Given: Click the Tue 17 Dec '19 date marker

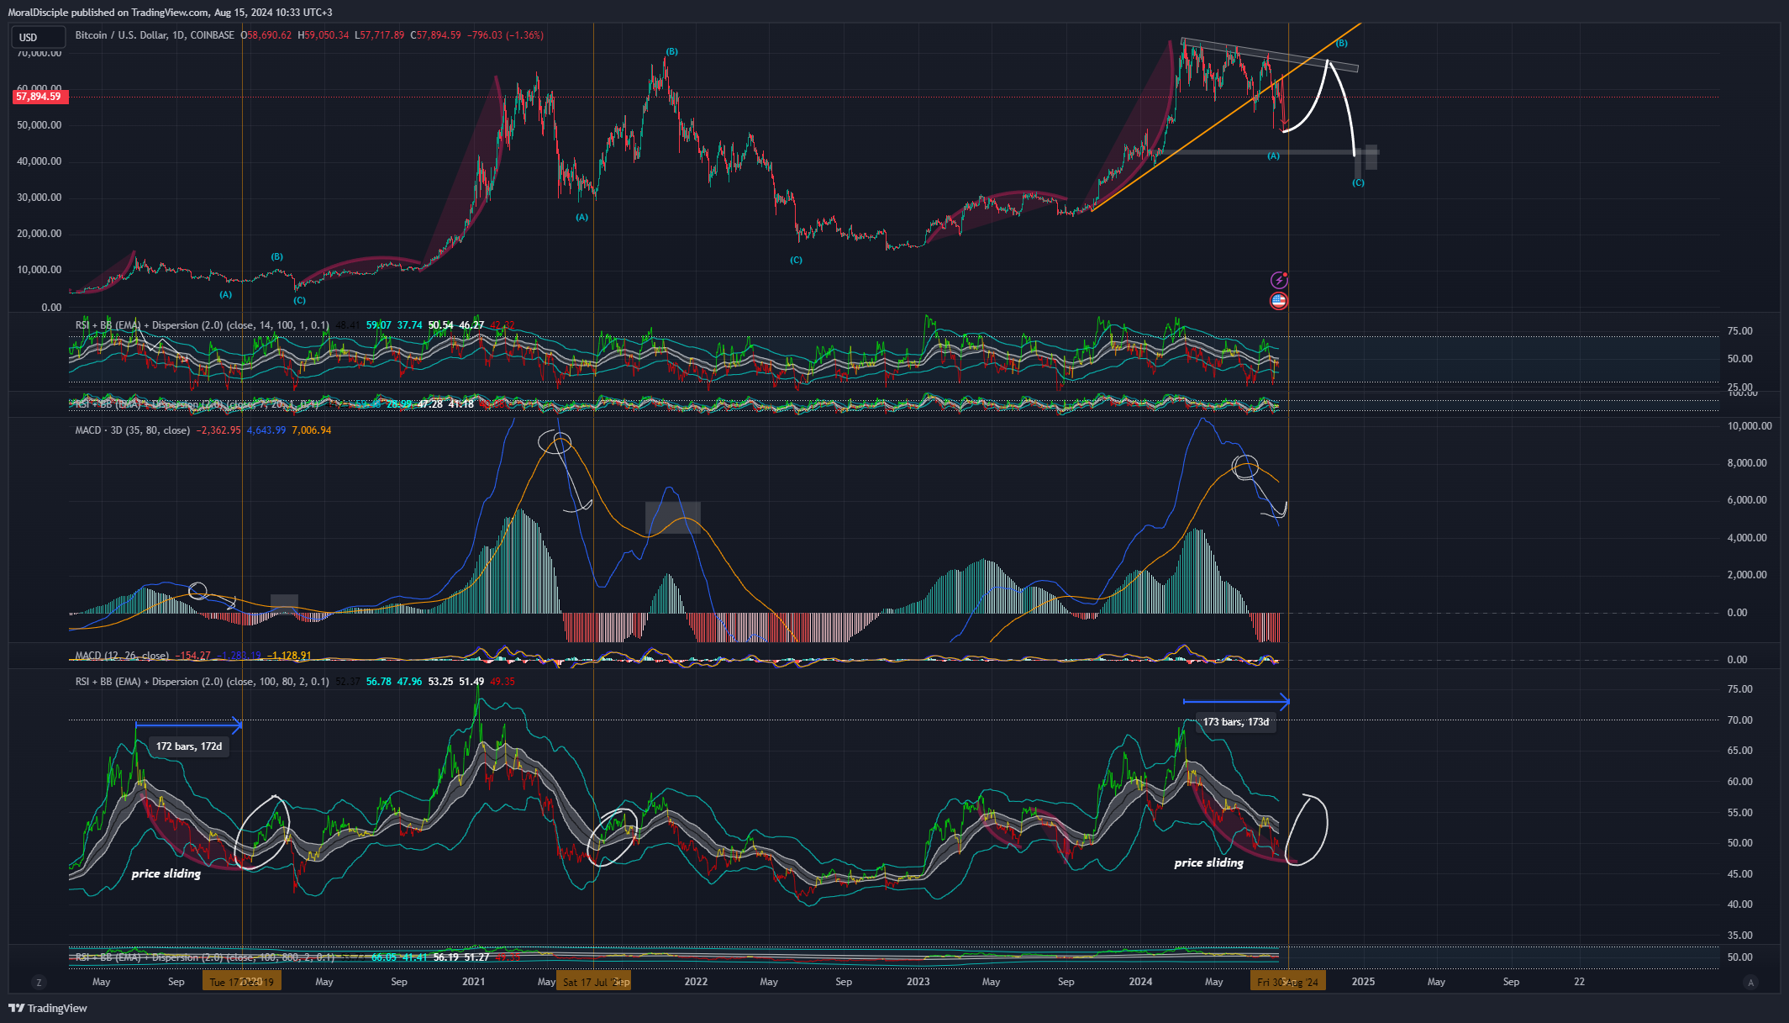Looking at the screenshot, I should pyautogui.click(x=242, y=982).
